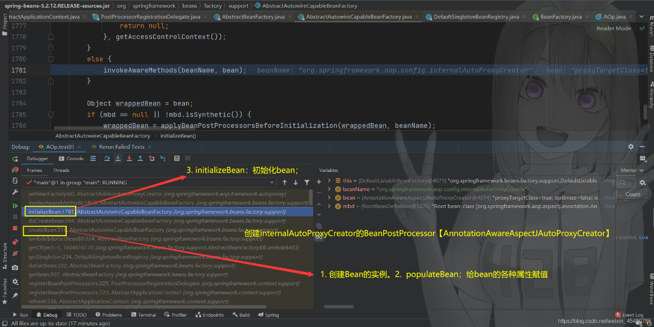Viewport: 654px width, 327px height.
Task: Open Evaluate Expression calculator icon
Action: pos(177,158)
